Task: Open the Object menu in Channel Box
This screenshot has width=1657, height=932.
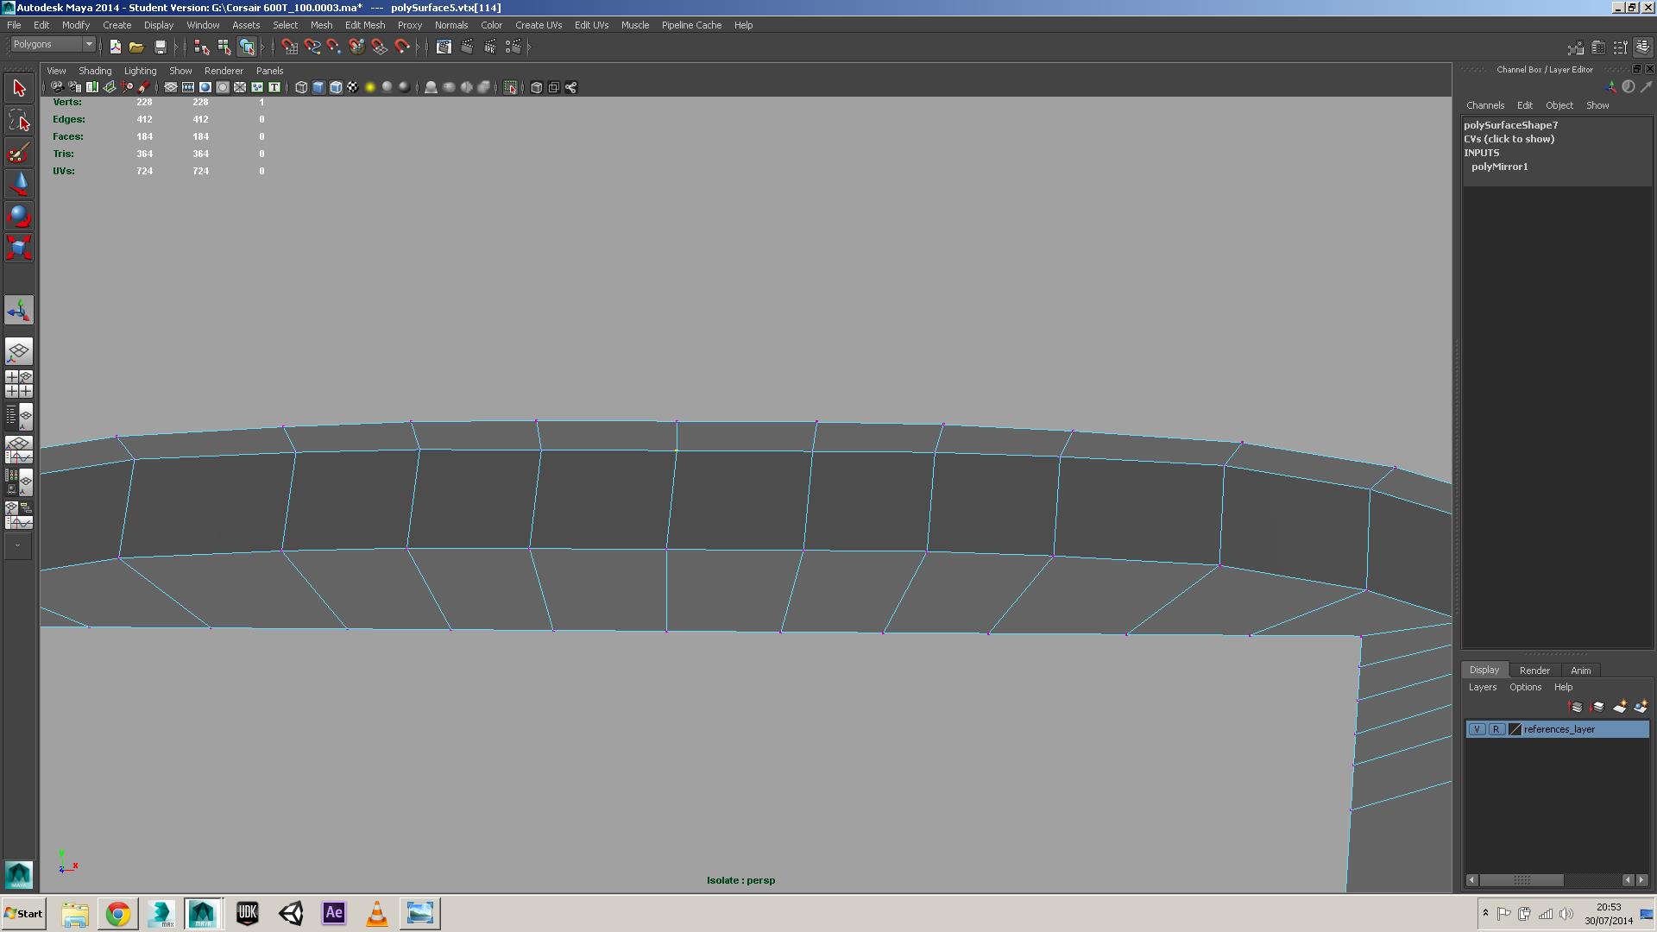Action: [x=1559, y=105]
